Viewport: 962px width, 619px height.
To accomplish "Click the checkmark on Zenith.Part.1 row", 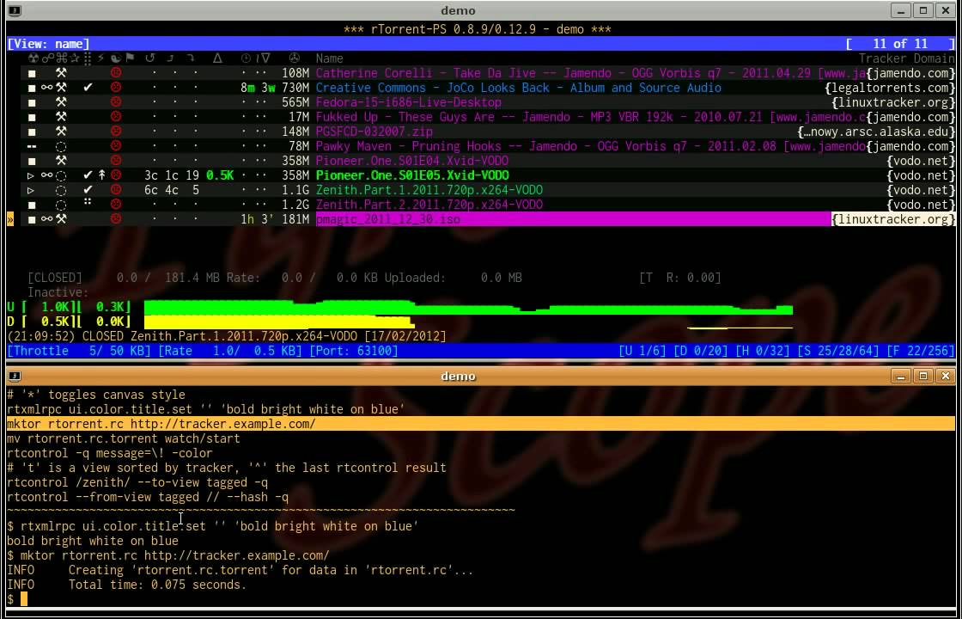I will click(88, 190).
